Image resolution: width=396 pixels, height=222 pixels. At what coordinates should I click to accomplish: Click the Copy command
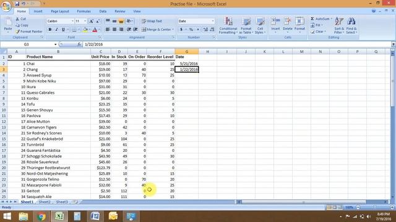pyautogui.click(x=22, y=25)
